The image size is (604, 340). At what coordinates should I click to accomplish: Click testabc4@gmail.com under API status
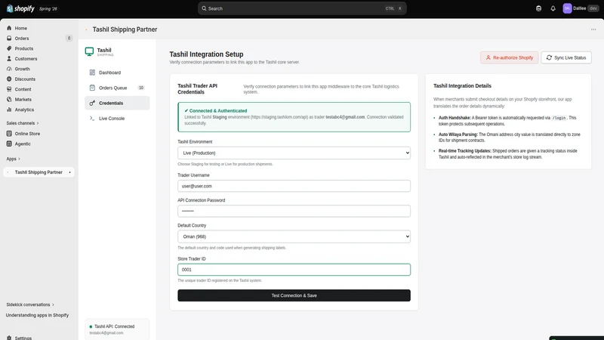(x=106, y=333)
